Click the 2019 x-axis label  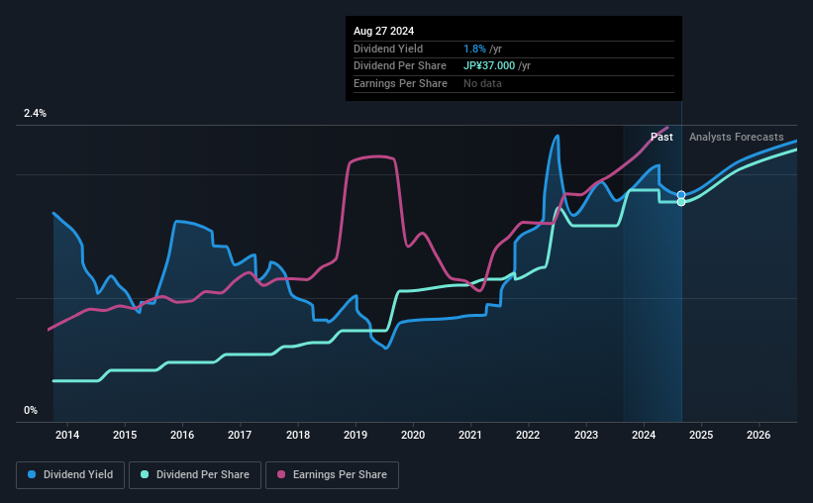pyautogui.click(x=356, y=435)
